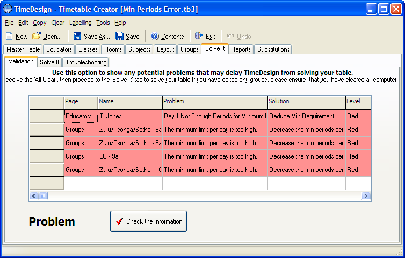Click the Name column header

(x=130, y=102)
